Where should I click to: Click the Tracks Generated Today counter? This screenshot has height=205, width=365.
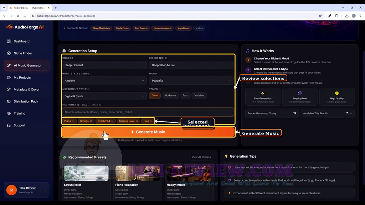pos(272,114)
